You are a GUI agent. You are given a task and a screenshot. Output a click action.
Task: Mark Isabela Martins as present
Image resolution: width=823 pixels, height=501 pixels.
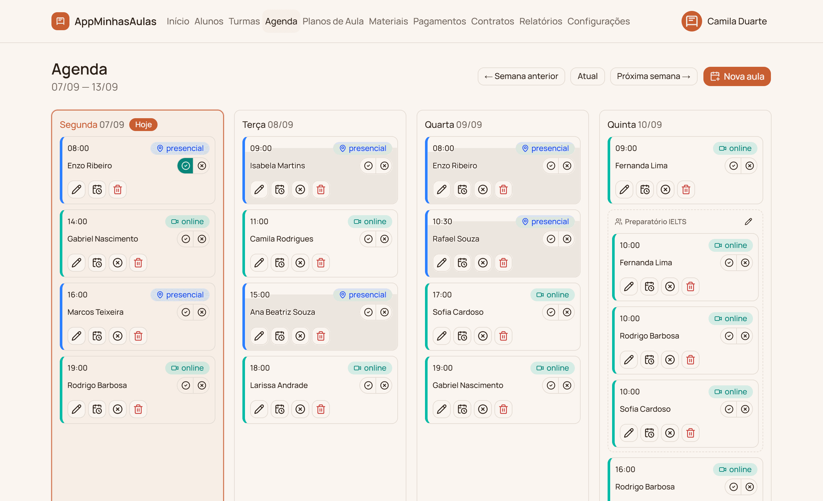(x=368, y=166)
